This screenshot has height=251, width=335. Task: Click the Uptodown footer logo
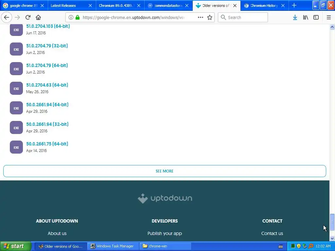165,198
